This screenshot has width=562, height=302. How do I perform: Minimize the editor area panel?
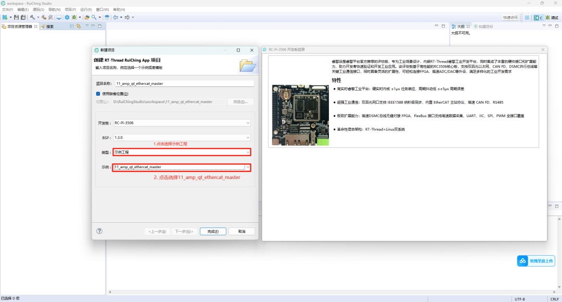(436, 26)
